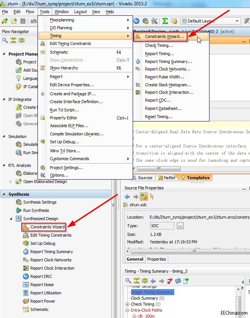
Task: Switch to the Properties tab
Action: [x=157, y=259]
